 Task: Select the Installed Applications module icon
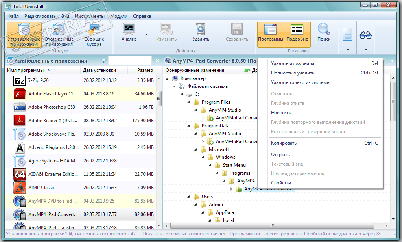point(24,29)
